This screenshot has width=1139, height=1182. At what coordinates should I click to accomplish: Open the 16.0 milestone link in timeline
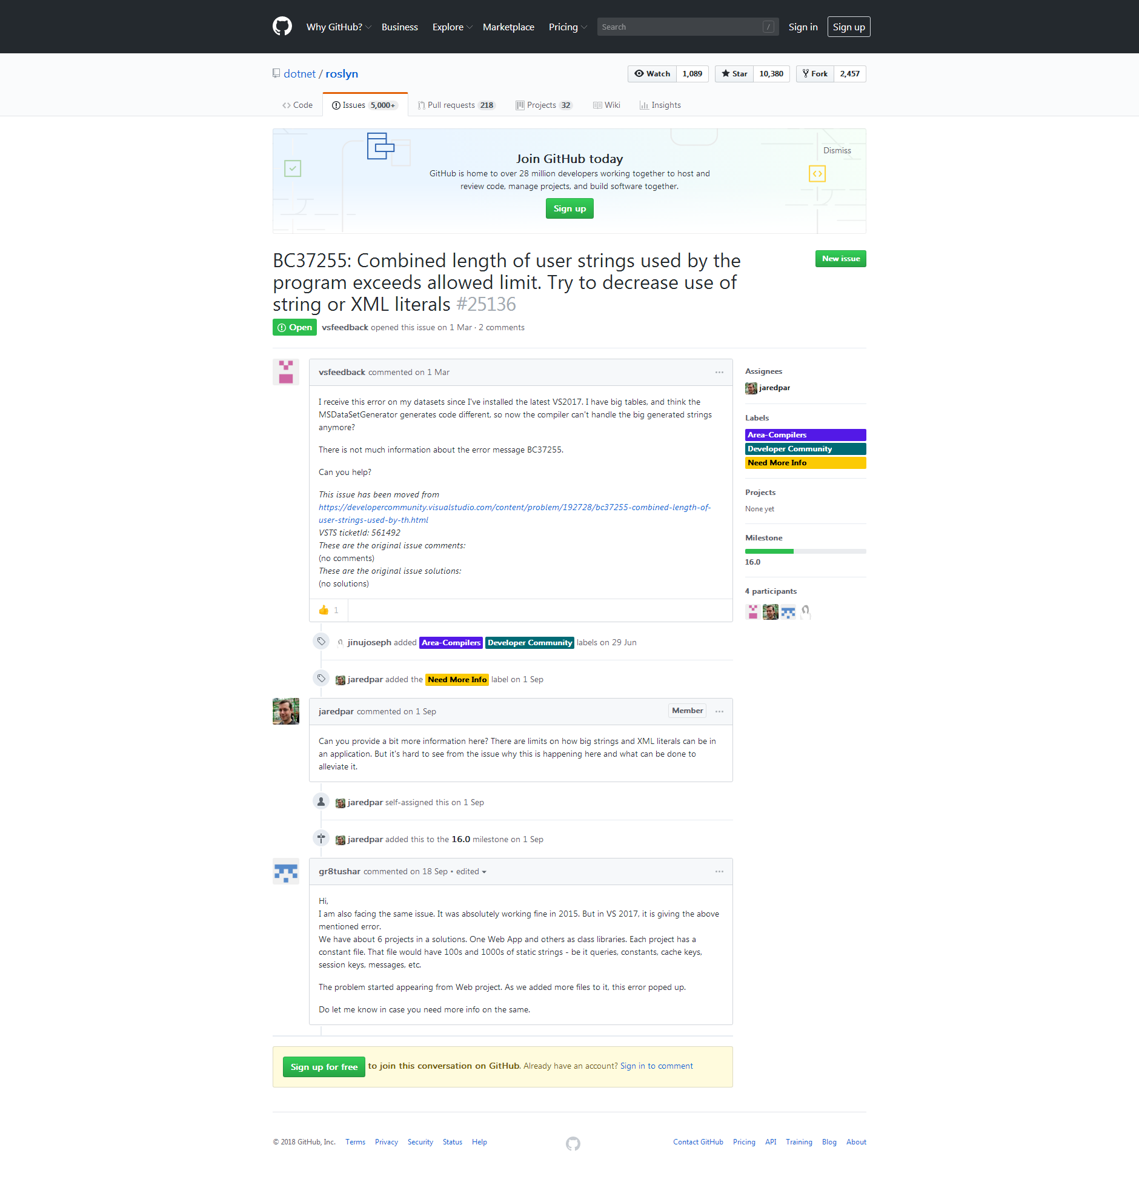(461, 839)
